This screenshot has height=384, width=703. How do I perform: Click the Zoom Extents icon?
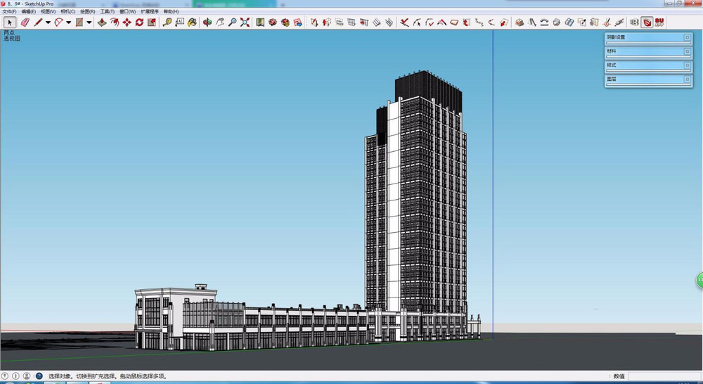[x=245, y=23]
